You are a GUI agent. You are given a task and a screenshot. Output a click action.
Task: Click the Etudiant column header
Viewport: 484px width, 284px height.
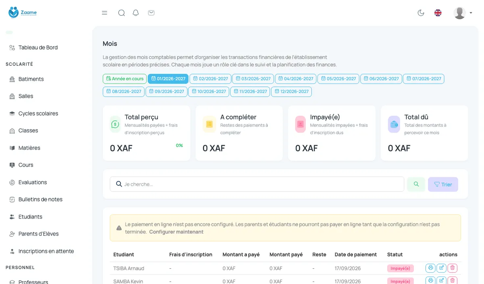click(x=124, y=255)
